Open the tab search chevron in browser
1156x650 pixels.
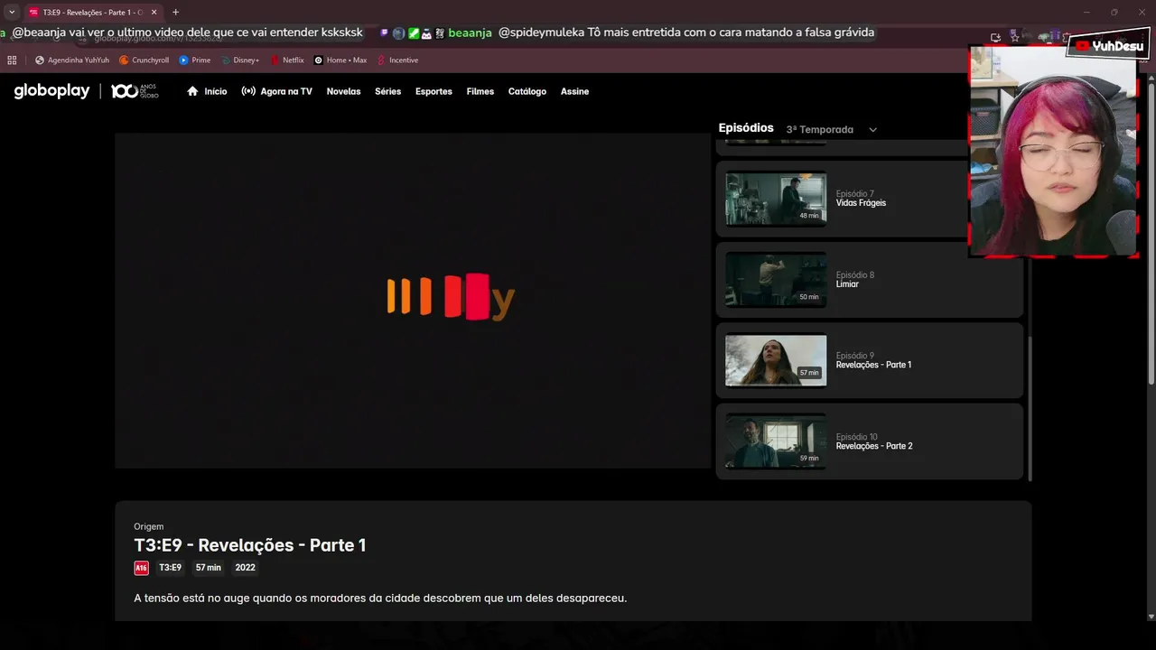click(x=12, y=12)
